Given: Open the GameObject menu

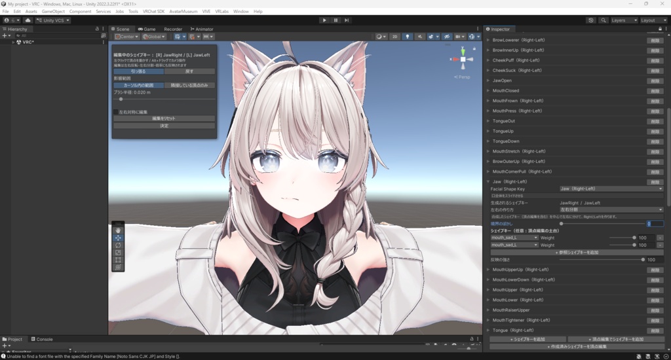Looking at the screenshot, I should tap(53, 12).
